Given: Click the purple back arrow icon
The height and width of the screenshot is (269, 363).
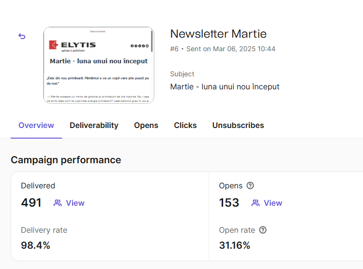Looking at the screenshot, I should (22, 36).
